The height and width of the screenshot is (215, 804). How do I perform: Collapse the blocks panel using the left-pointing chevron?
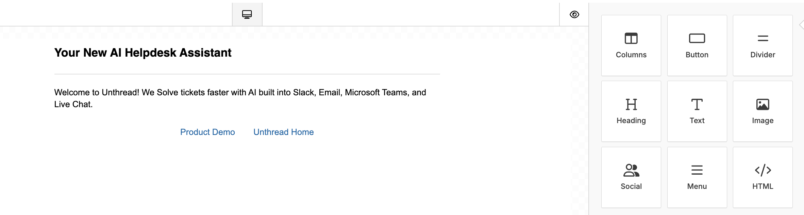[x=802, y=25]
